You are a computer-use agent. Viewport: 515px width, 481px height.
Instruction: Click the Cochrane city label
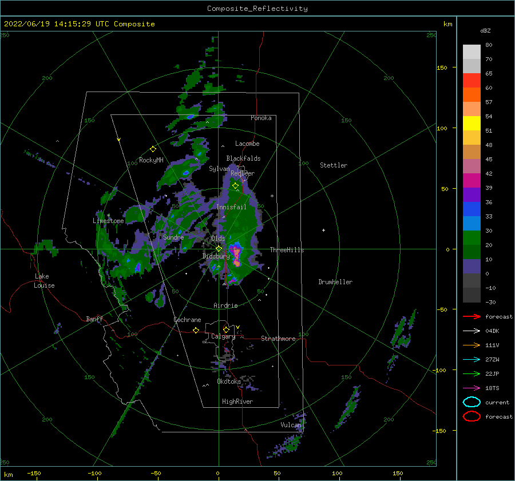[187, 320]
